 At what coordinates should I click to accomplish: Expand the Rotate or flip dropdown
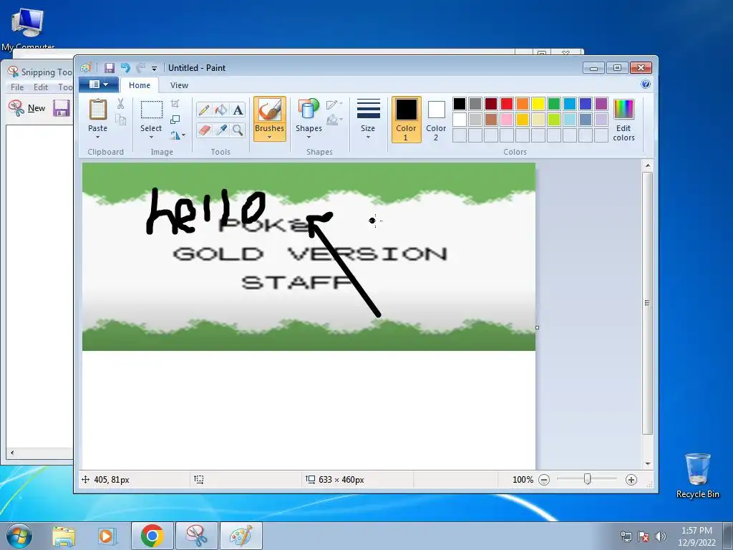click(178, 135)
